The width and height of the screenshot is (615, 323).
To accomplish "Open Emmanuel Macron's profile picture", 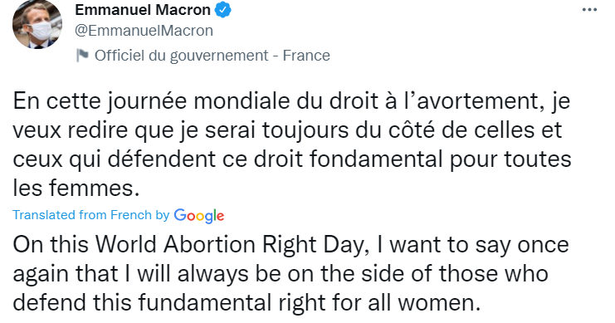I will 37,24.
